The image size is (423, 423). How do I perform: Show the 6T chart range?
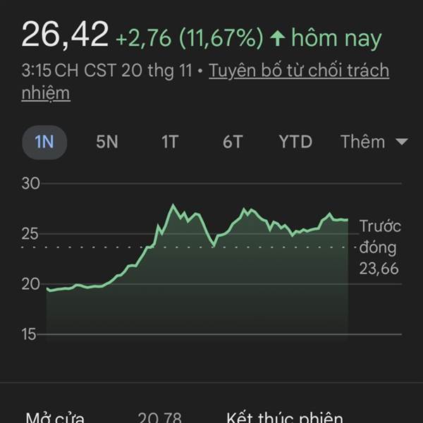point(233,142)
